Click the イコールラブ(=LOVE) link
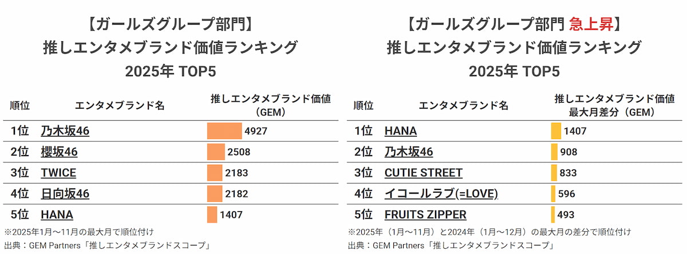 click(x=441, y=194)
